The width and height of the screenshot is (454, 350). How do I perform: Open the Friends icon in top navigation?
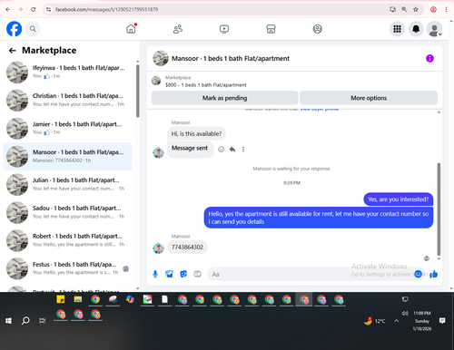[178, 29]
